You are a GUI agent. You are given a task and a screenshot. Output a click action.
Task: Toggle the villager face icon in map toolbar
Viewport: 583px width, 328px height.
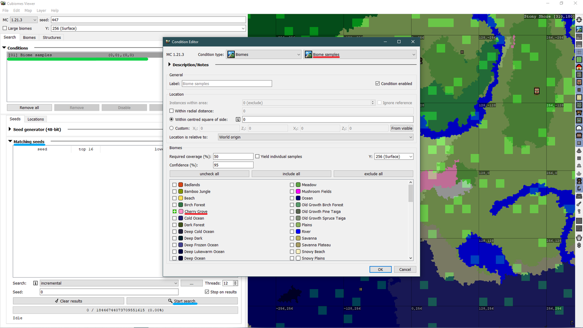[579, 82]
